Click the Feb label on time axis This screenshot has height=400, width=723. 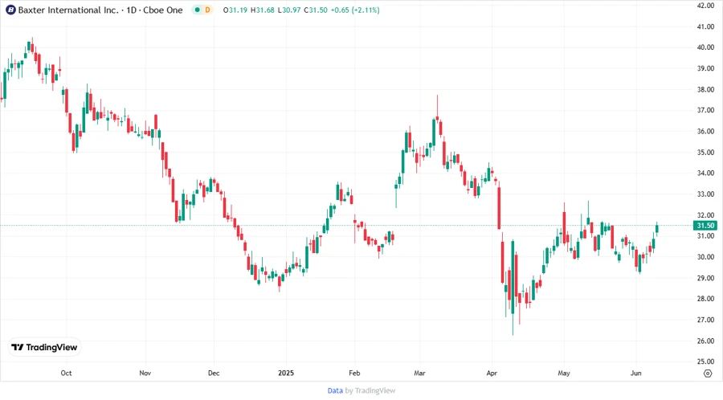[x=354, y=373]
